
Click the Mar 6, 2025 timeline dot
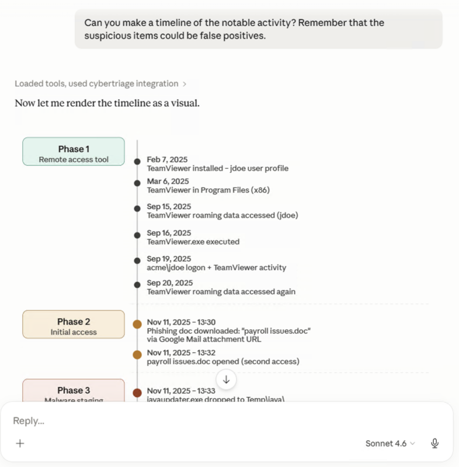point(137,183)
